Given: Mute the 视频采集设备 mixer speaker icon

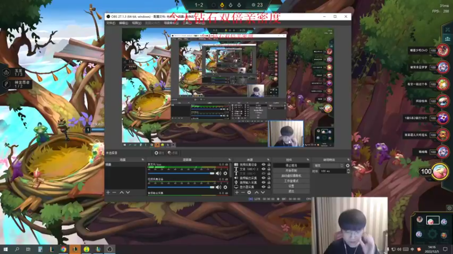Looking at the screenshot, I should pyautogui.click(x=219, y=187).
